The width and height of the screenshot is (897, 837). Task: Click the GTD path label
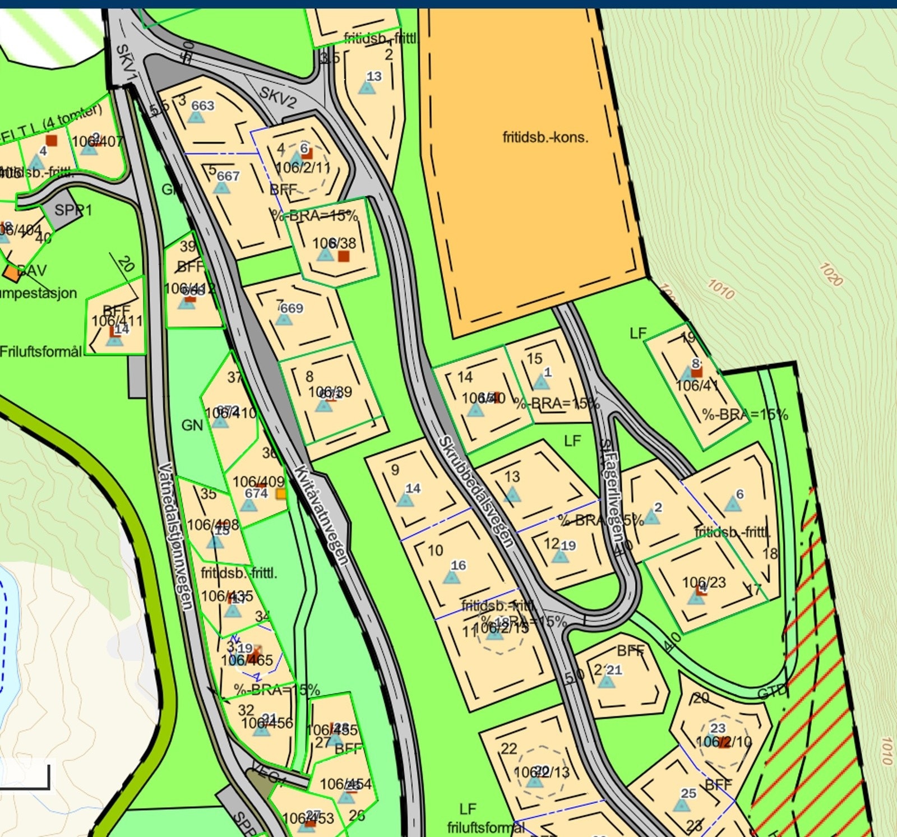[771, 693]
